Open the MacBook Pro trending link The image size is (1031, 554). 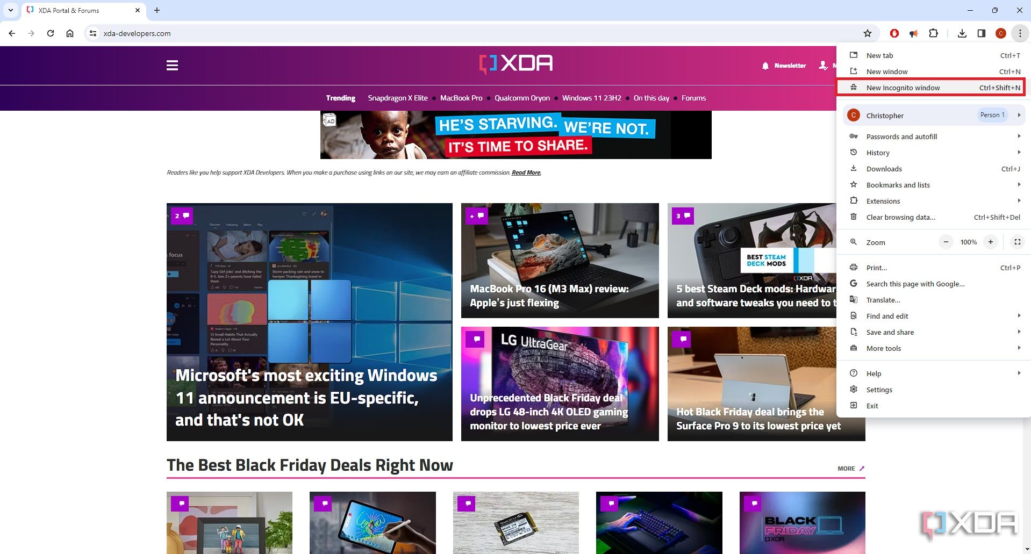pyautogui.click(x=461, y=98)
